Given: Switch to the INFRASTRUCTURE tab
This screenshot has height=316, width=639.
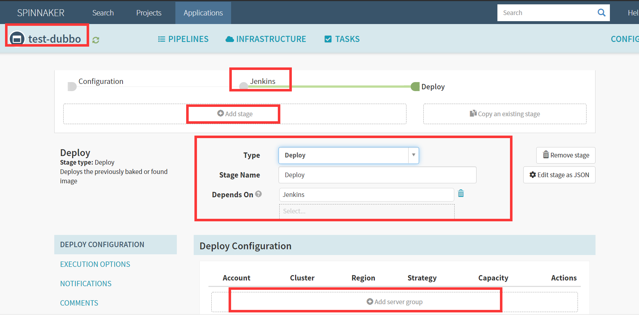Looking at the screenshot, I should point(266,39).
